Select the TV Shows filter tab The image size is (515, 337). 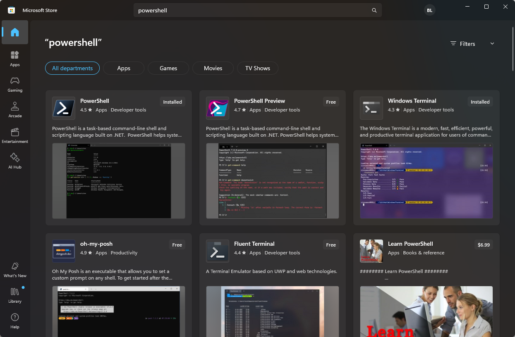coord(257,68)
